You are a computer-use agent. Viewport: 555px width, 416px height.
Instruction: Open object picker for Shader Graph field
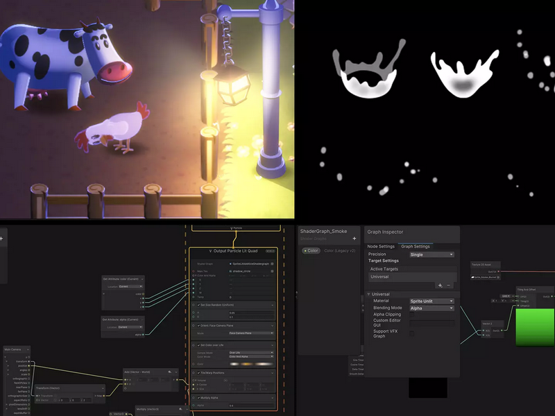point(272,264)
